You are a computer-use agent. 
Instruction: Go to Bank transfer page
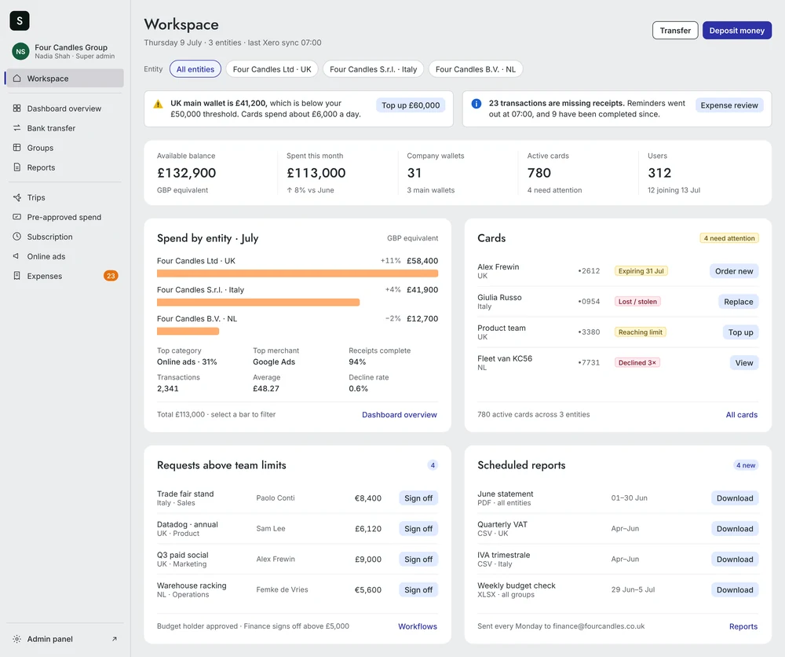(x=65, y=128)
